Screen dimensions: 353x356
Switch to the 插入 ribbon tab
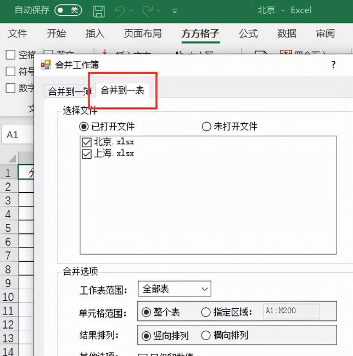95,33
